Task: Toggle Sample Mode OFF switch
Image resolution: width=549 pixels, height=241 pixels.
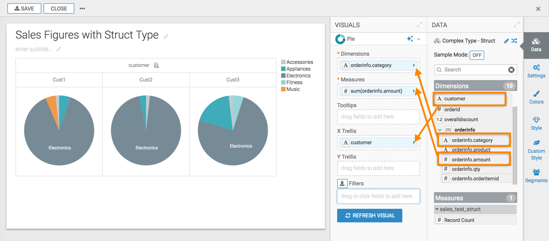Action: point(477,55)
